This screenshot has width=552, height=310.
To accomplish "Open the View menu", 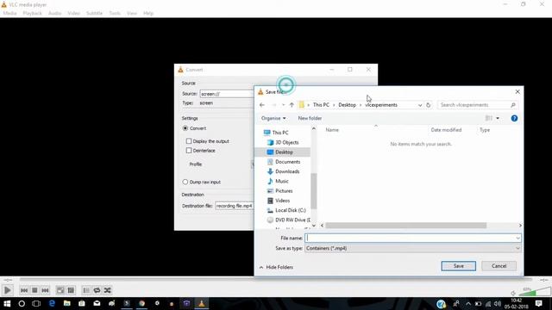I will point(132,13).
